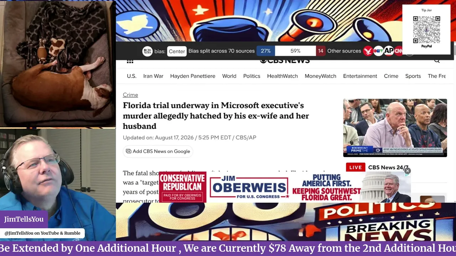
Task: Open the Sports section
Action: pos(413,76)
